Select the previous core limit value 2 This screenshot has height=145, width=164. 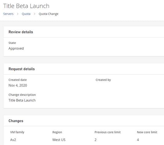pyautogui.click(x=96, y=140)
